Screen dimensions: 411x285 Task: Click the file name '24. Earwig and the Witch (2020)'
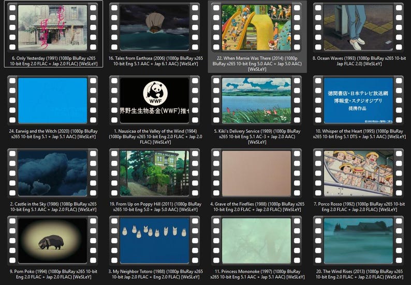pos(53,134)
